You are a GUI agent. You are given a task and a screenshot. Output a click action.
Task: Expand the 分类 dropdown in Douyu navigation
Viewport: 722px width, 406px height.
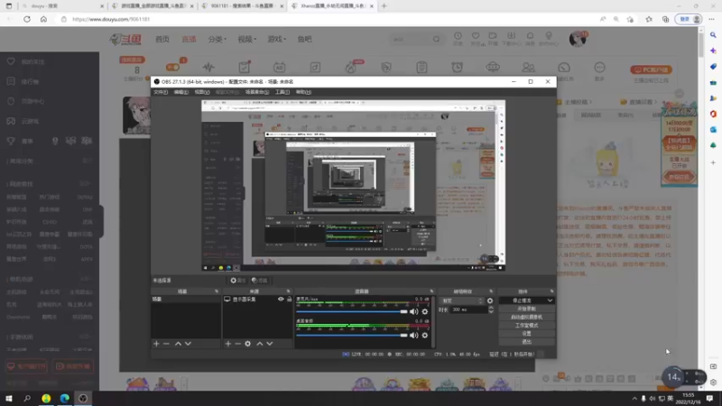click(217, 39)
